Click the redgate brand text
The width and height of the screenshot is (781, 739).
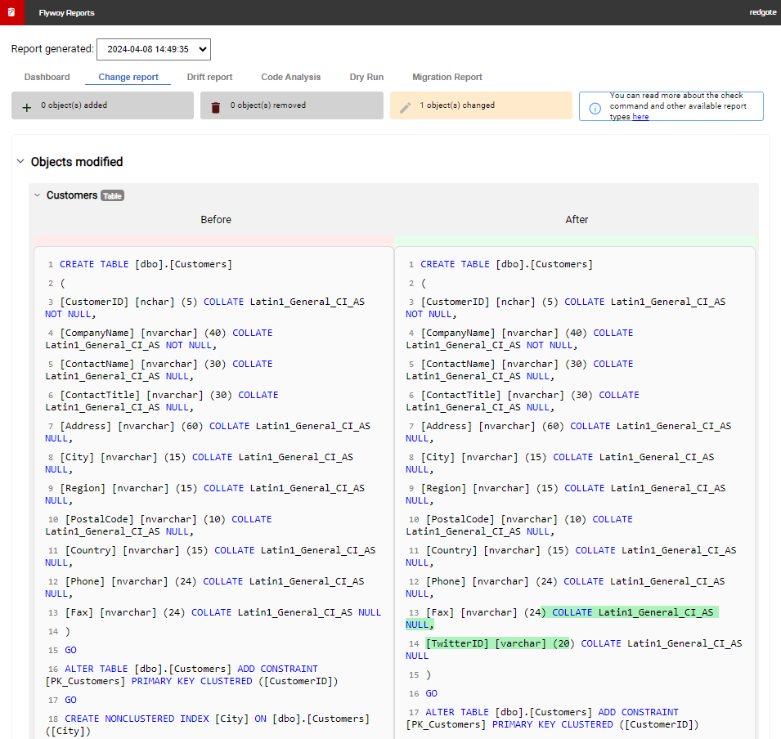(x=762, y=12)
